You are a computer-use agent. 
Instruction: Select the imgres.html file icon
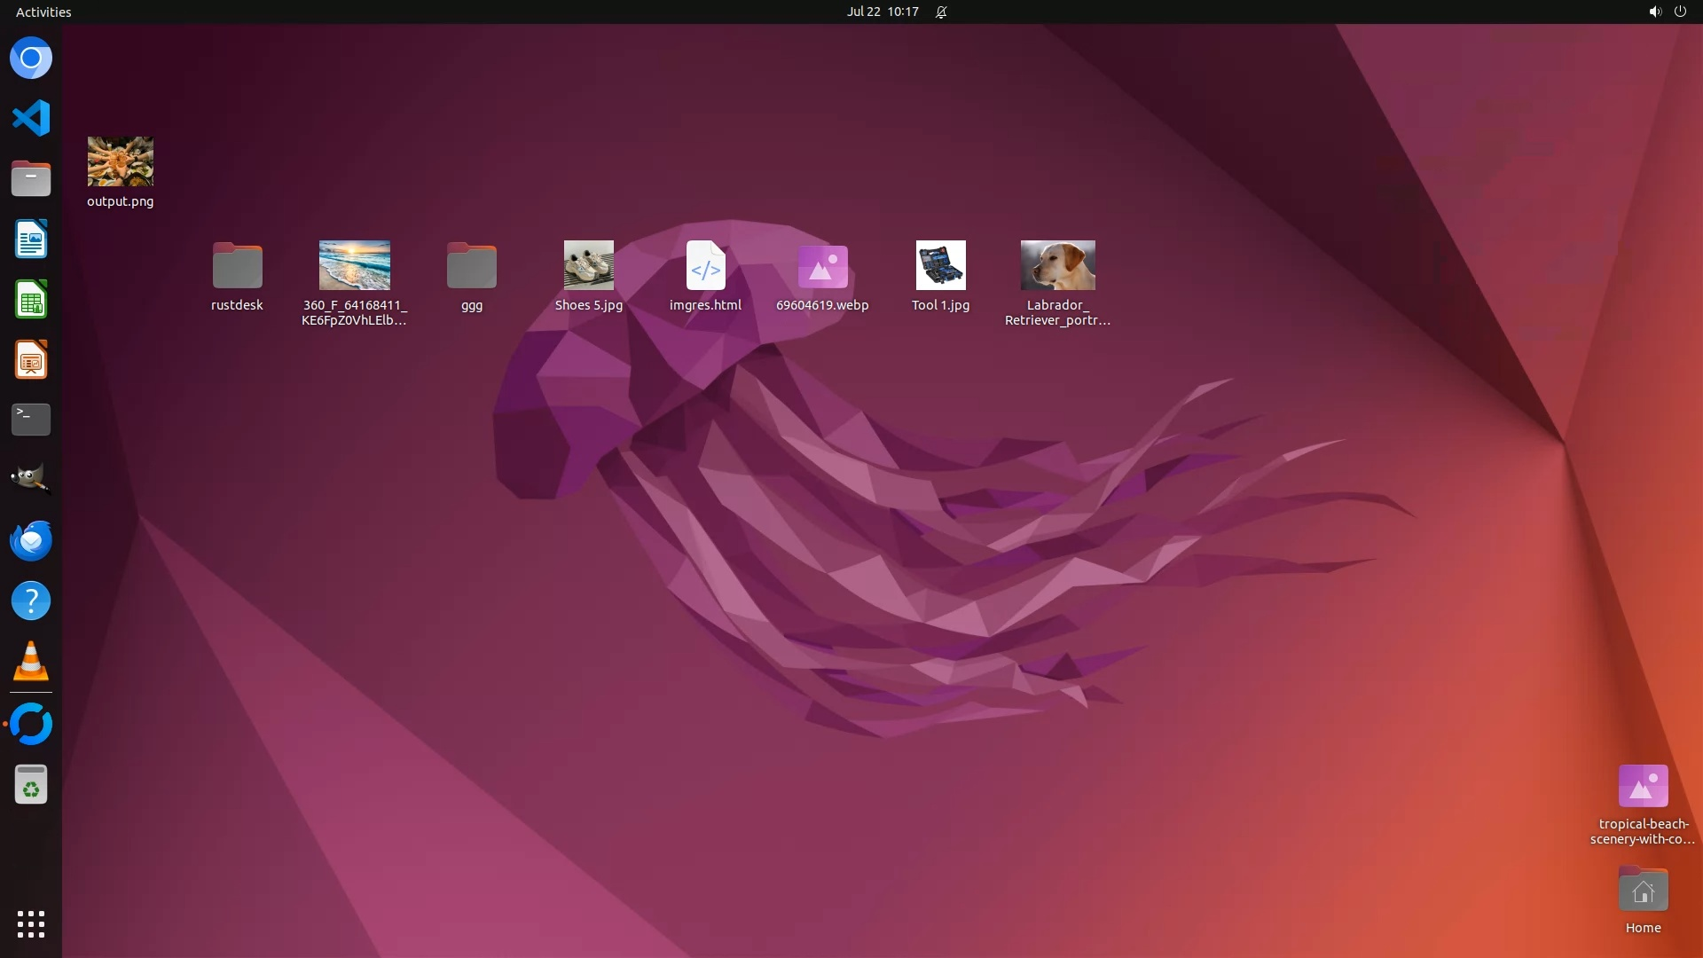tap(705, 266)
